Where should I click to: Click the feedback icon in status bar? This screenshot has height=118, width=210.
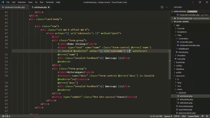[202, 116]
